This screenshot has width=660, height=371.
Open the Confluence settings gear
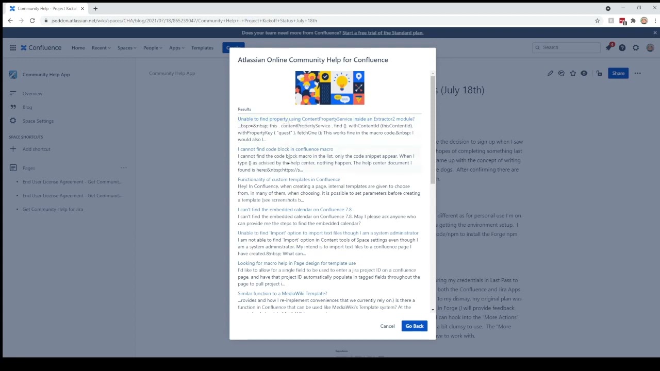coord(636,47)
